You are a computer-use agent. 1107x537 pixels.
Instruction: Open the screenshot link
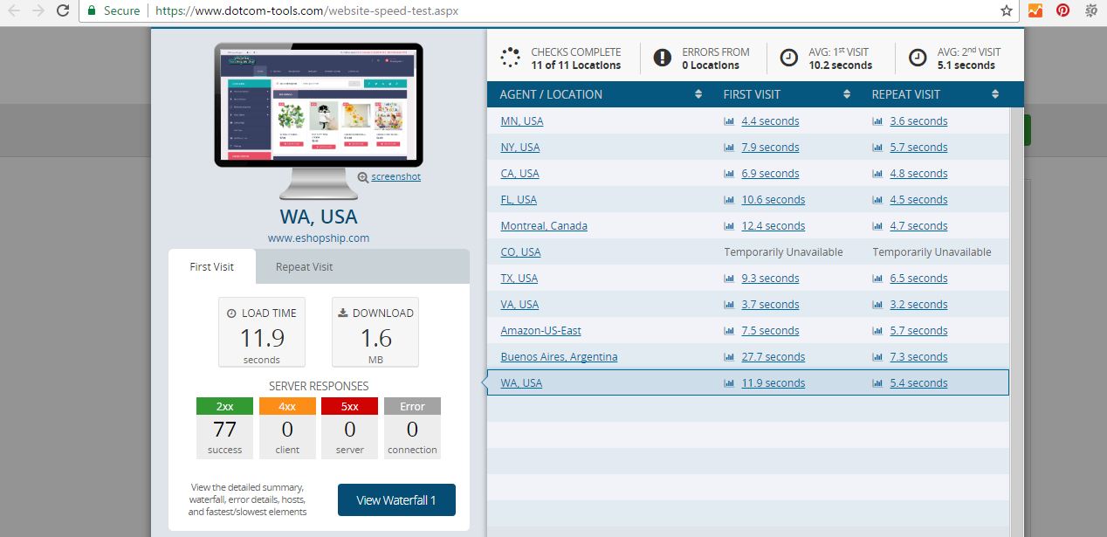tap(395, 176)
